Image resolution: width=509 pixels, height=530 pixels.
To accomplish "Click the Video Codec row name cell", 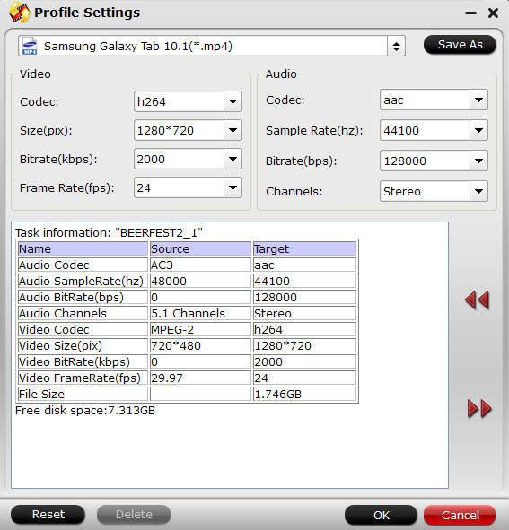I will point(83,329).
